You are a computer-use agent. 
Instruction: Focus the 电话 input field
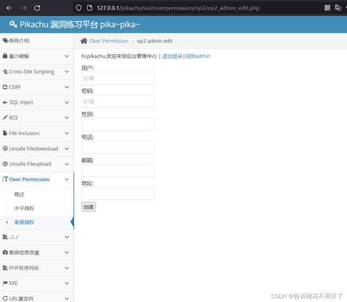click(118, 147)
